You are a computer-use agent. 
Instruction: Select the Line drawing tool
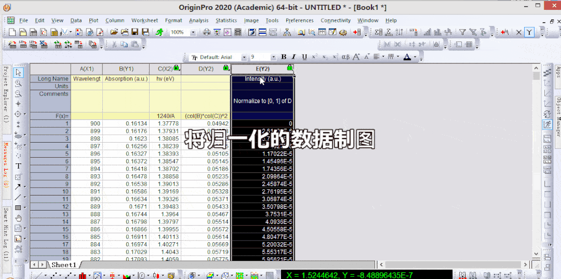pyautogui.click(x=18, y=197)
